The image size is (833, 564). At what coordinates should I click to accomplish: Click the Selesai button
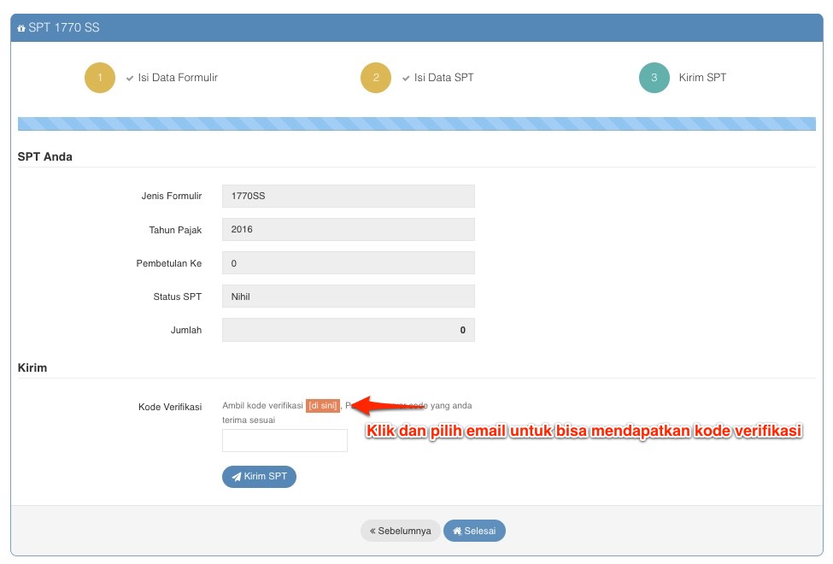475,530
